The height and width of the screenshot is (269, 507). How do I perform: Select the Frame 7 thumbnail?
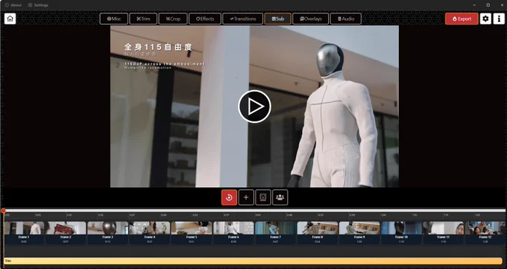tap(275, 232)
